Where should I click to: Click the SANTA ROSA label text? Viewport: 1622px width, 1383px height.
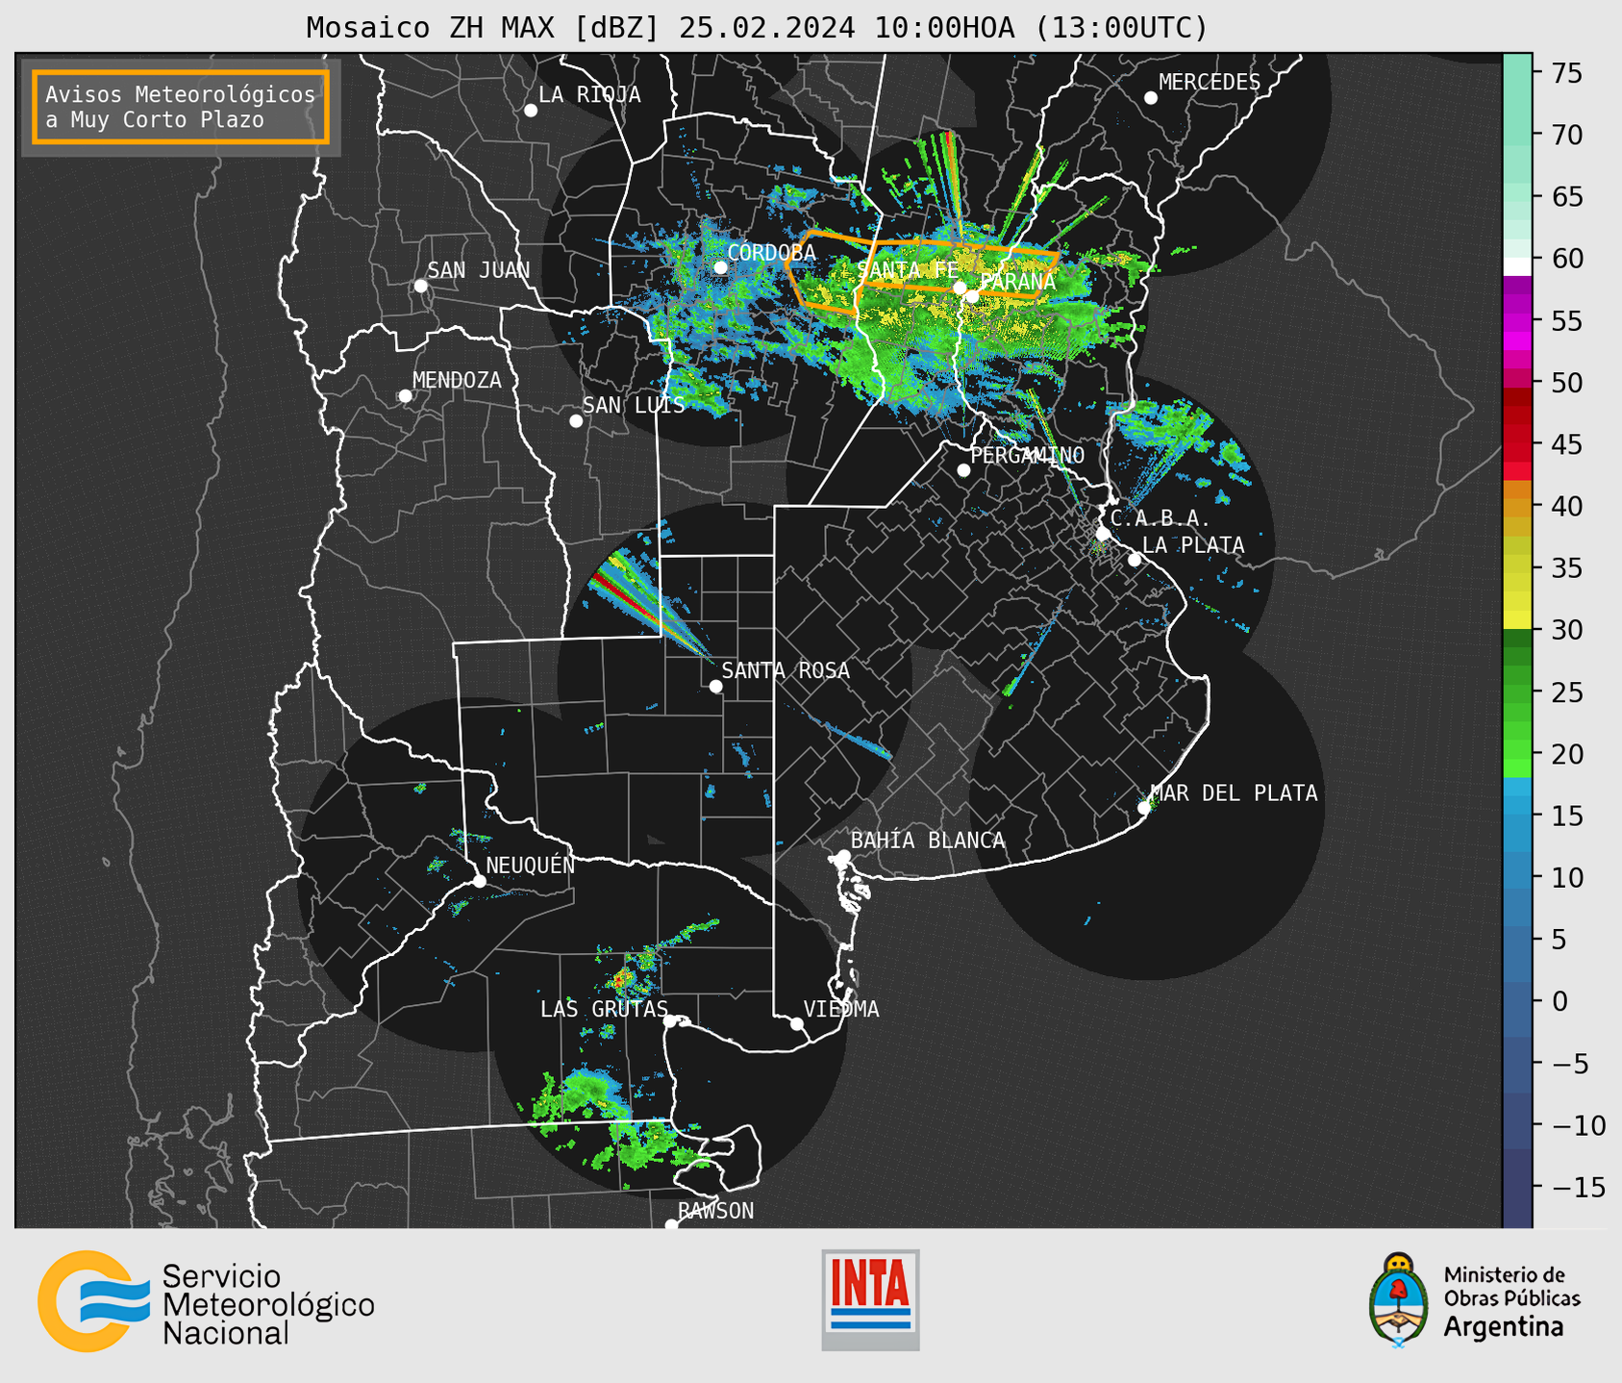[786, 670]
